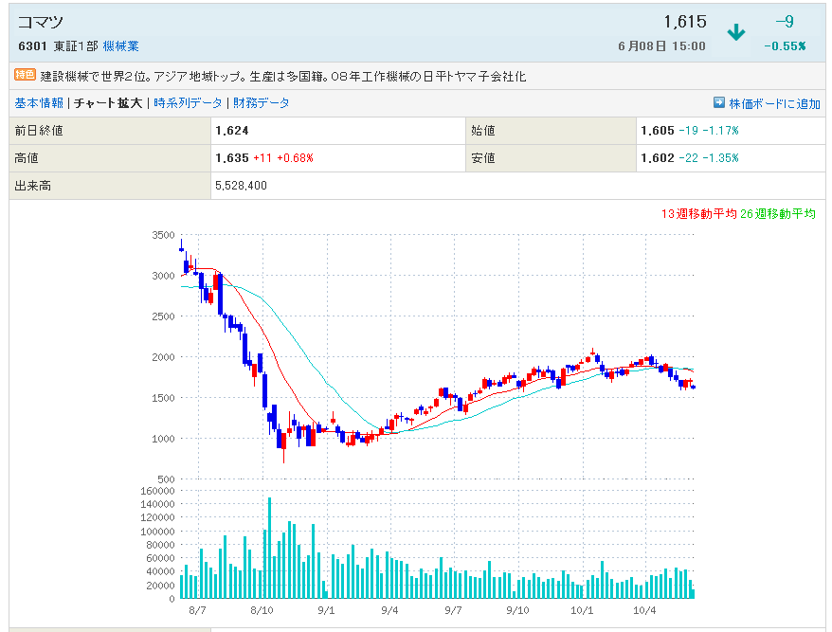Click the 始値 label cell
Viewport: 832px width, 632px height.
tap(551, 131)
